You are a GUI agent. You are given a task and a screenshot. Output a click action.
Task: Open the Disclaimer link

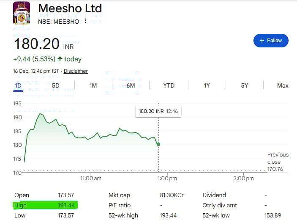pos(76,71)
